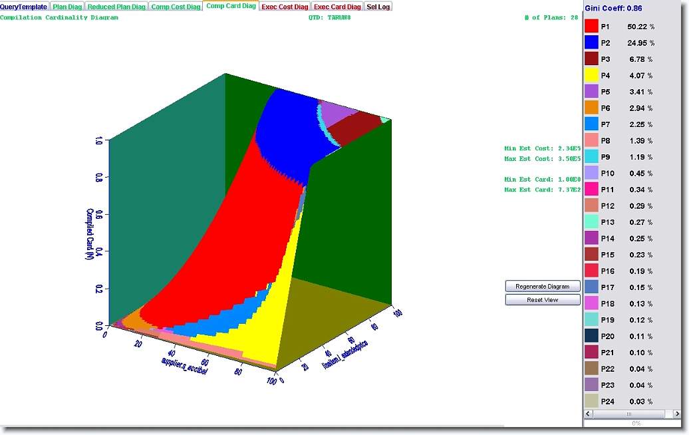The width and height of the screenshot is (689, 435).
Task: Open the Sel Log tab
Action: (x=378, y=7)
